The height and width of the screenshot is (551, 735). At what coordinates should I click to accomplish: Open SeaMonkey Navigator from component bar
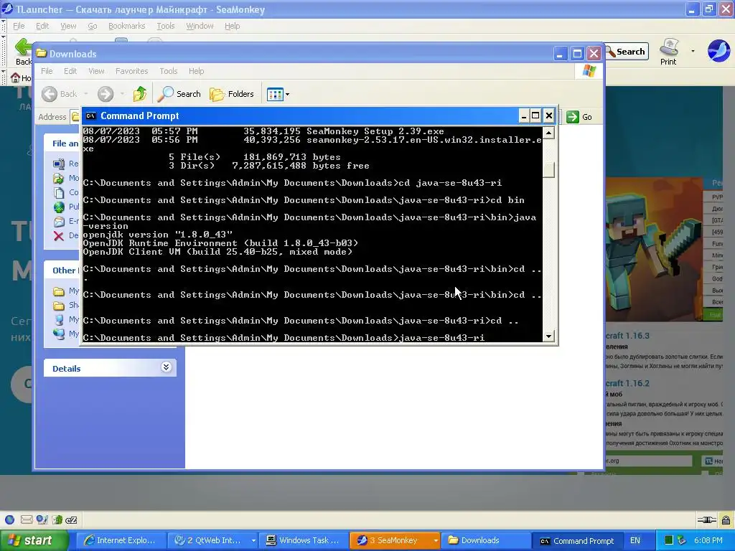coord(10,519)
